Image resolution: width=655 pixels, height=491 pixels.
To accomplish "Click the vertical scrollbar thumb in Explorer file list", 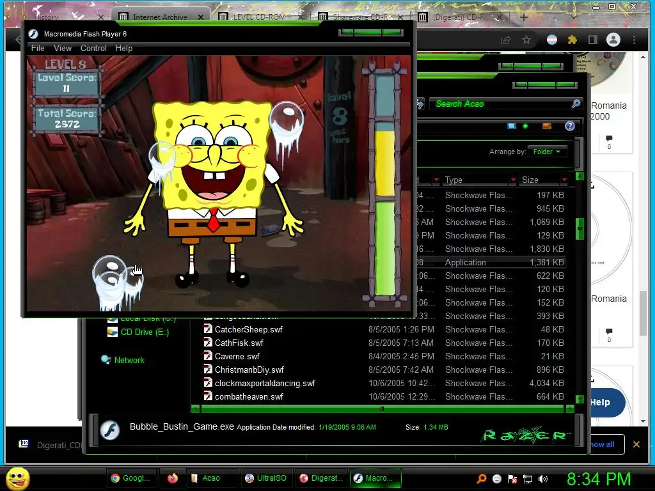I will [580, 228].
